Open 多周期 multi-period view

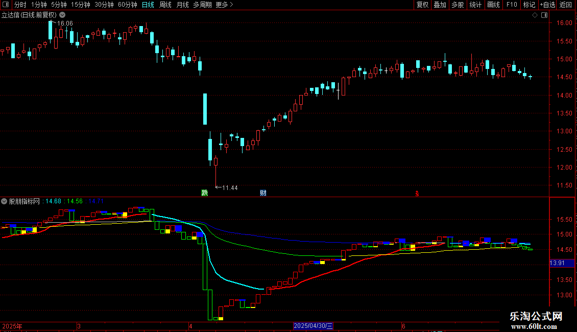click(202, 5)
